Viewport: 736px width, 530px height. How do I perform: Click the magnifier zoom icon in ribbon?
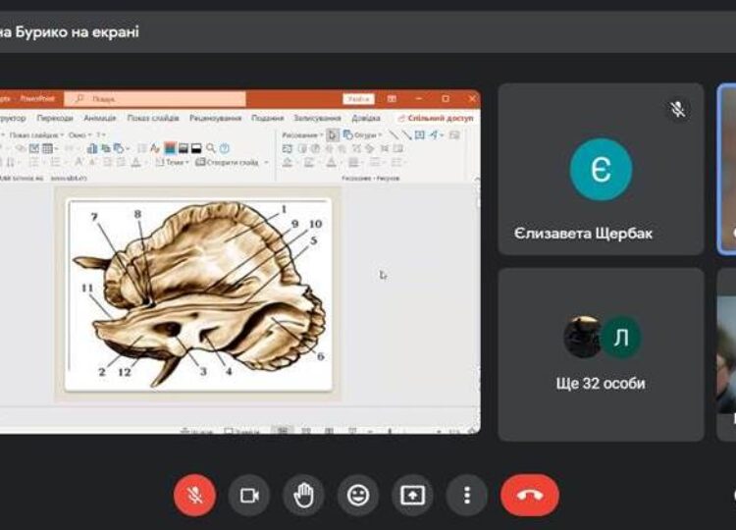211,148
